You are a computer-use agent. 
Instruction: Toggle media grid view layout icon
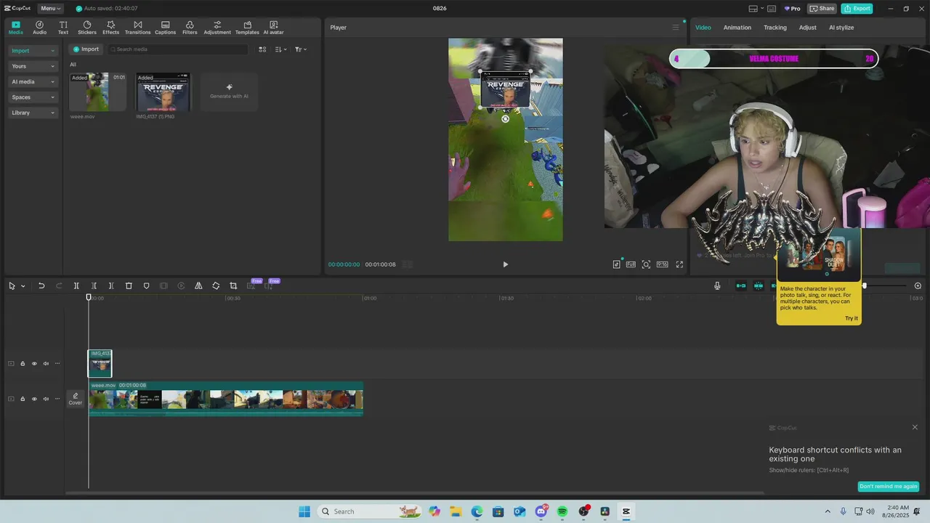click(x=262, y=49)
